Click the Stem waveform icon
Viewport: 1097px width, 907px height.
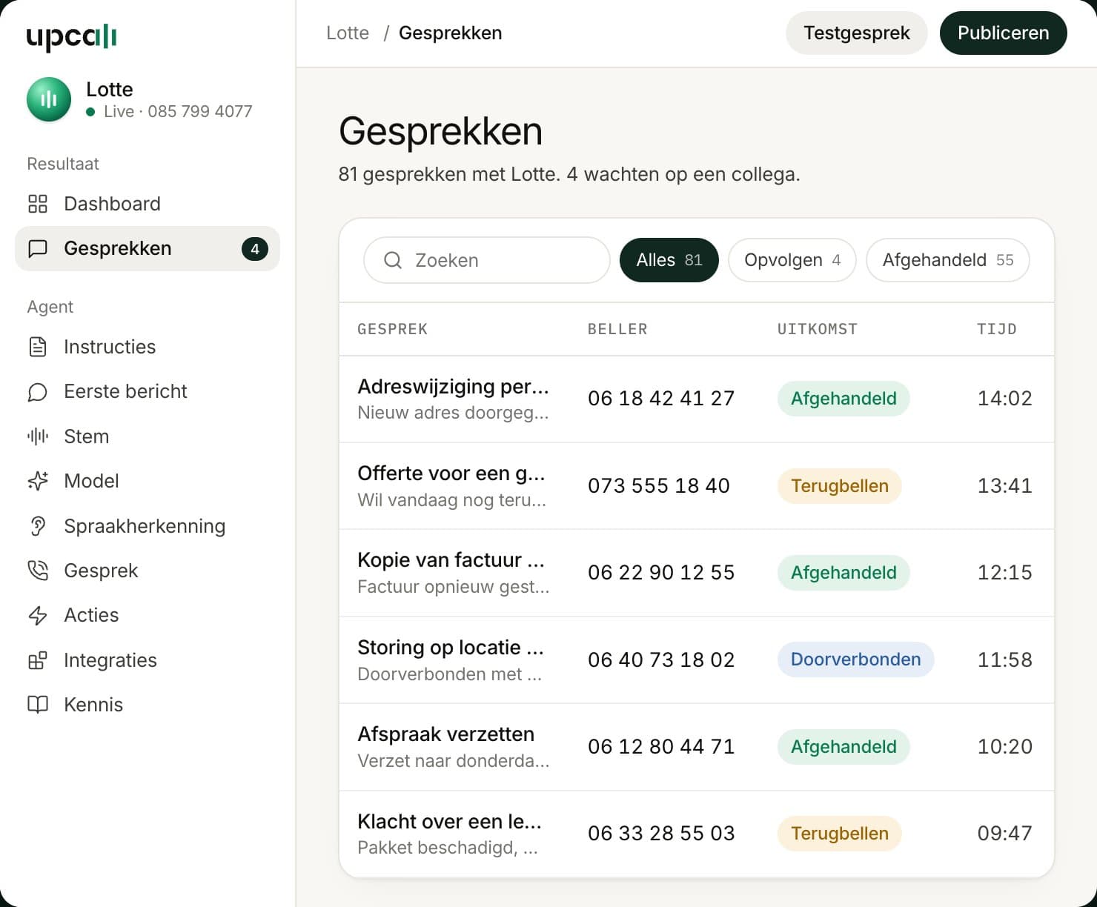pos(38,436)
